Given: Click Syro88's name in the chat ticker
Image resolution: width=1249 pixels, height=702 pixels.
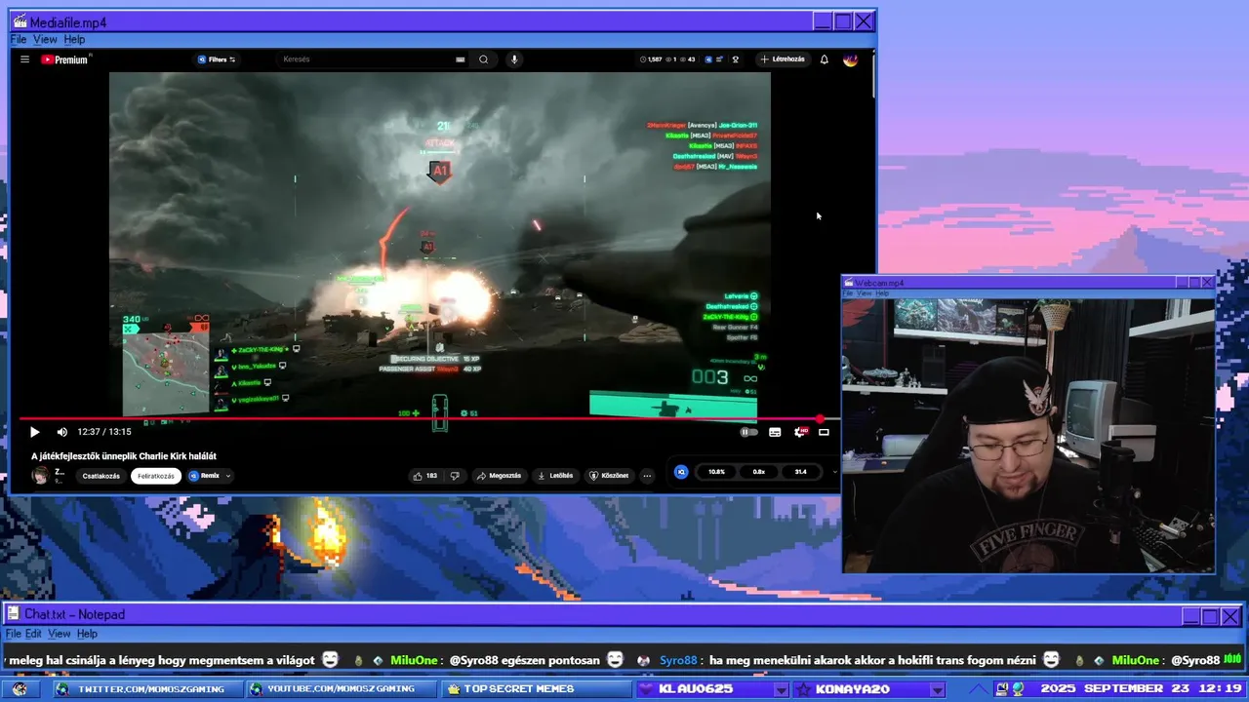Looking at the screenshot, I should click(678, 660).
